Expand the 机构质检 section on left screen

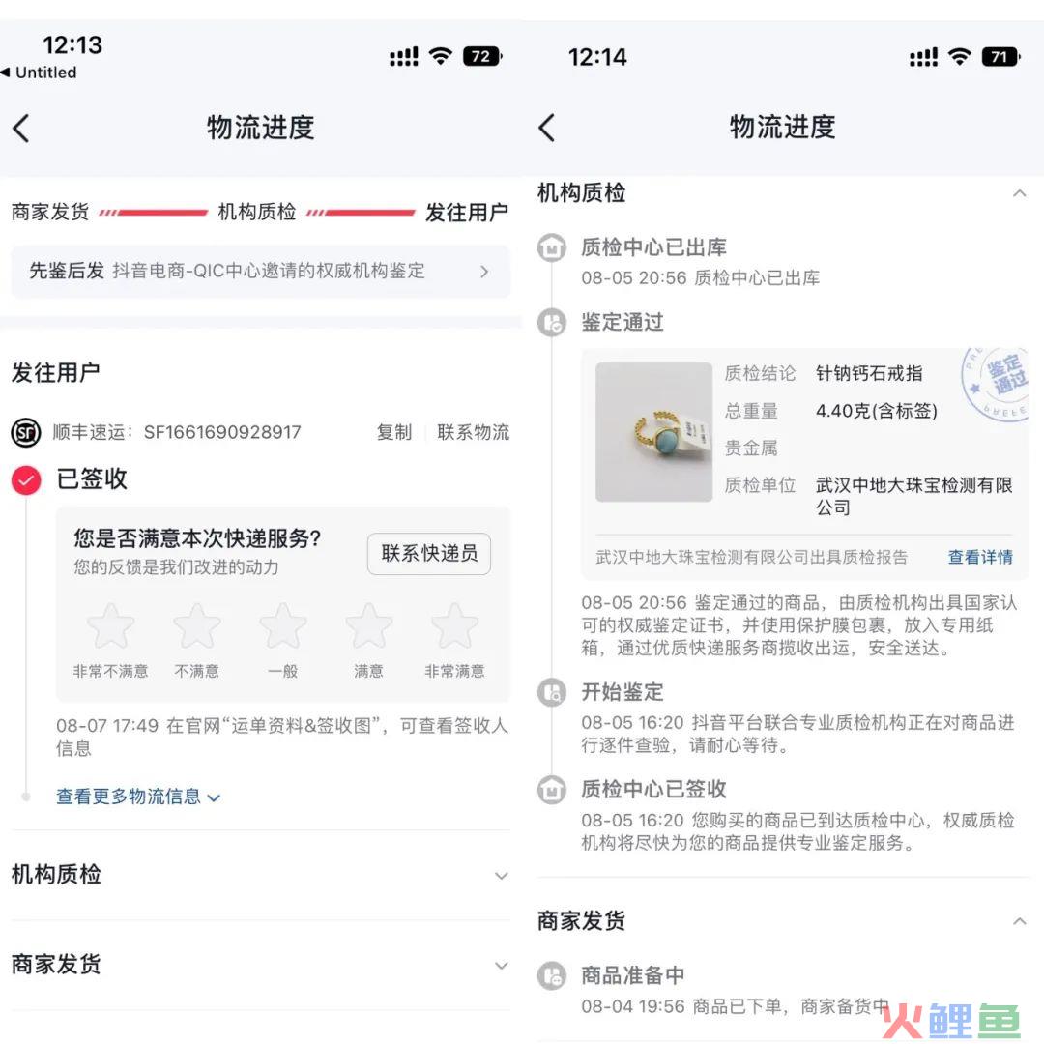261,875
